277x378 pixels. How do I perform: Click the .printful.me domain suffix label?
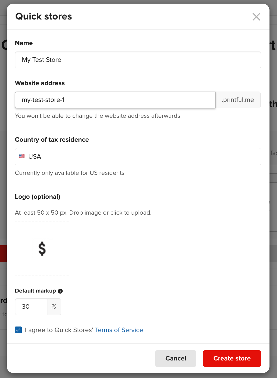click(x=238, y=100)
